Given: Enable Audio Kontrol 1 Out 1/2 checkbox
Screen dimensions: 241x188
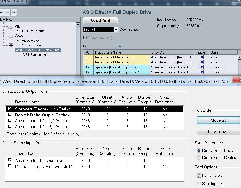Looking at the screenshot, I should 10,120.
